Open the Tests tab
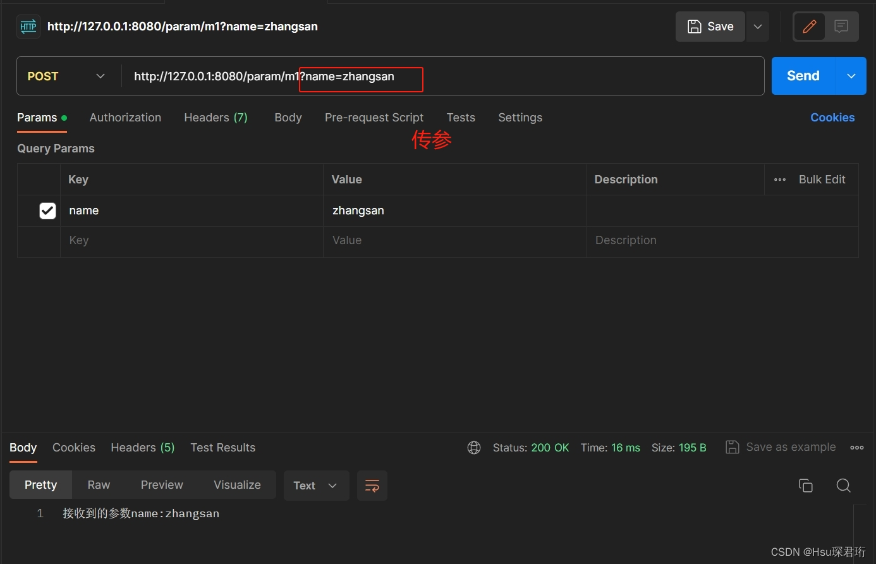The width and height of the screenshot is (876, 564). [461, 118]
